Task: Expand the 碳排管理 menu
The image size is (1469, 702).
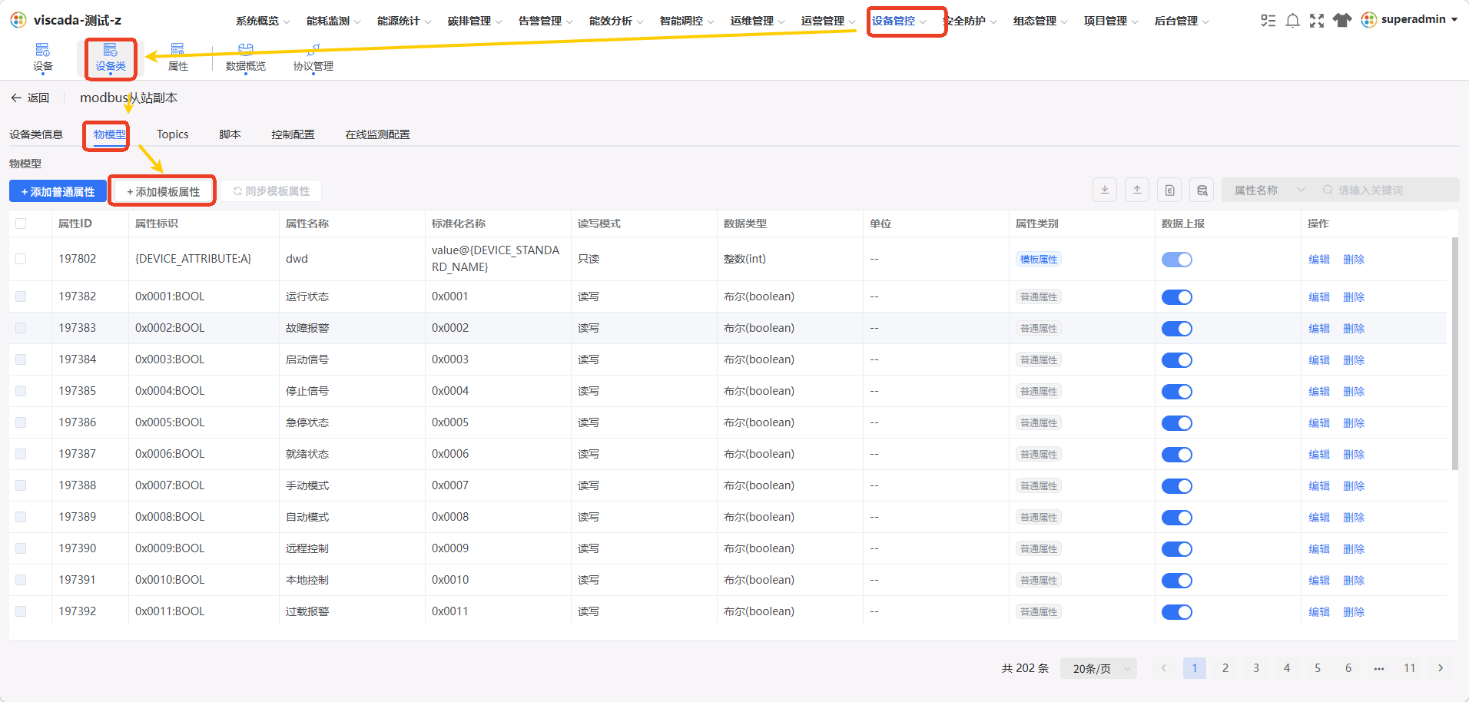Action: tap(475, 21)
